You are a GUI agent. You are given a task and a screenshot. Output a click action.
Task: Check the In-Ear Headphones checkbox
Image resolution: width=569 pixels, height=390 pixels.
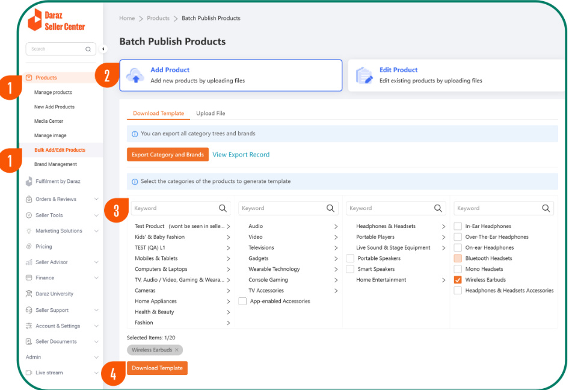458,226
